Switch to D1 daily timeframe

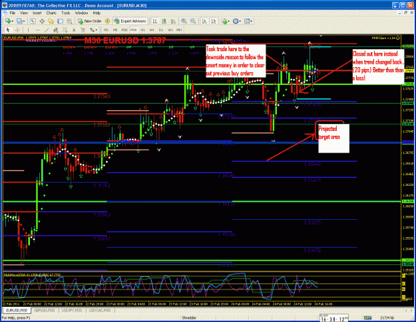pyautogui.click(x=161, y=30)
